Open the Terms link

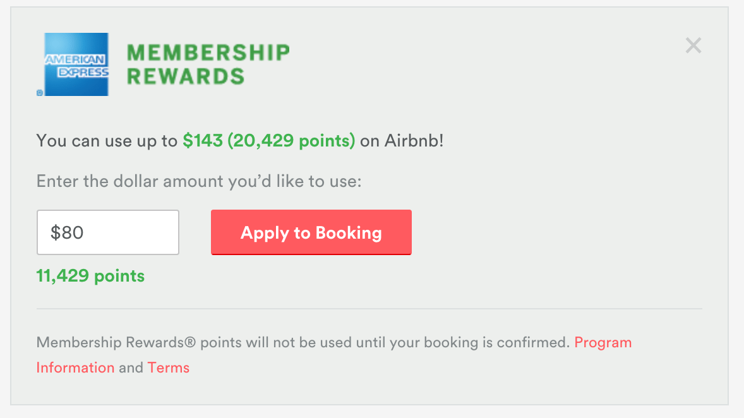(169, 367)
